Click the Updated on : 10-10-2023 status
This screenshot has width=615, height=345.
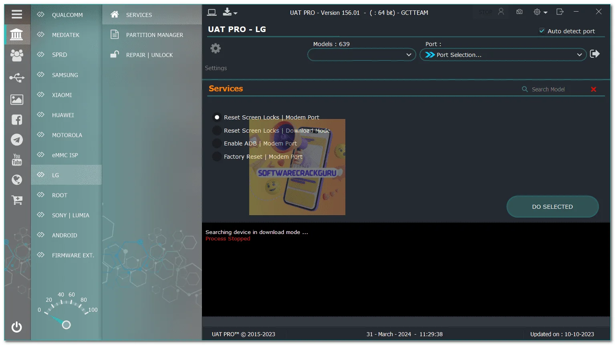pos(562,334)
